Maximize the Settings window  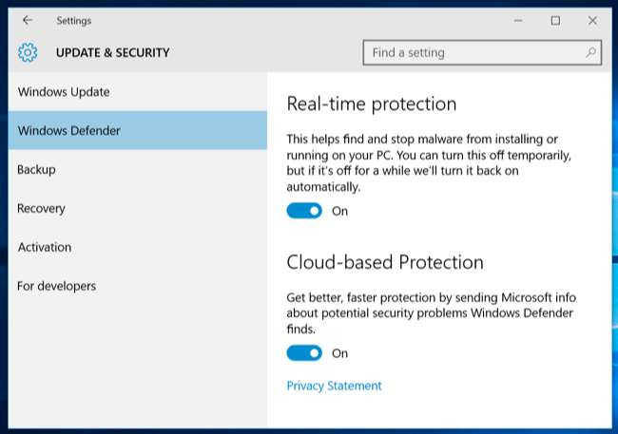click(x=555, y=20)
